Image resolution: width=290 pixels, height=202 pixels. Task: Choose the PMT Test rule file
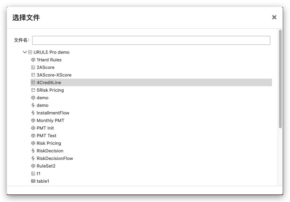click(x=46, y=136)
